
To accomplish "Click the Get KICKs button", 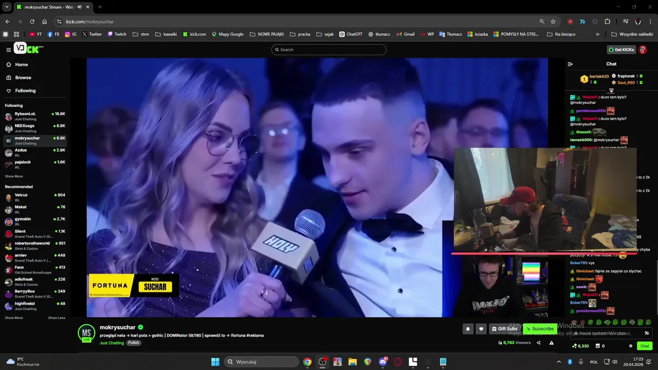I will point(621,49).
